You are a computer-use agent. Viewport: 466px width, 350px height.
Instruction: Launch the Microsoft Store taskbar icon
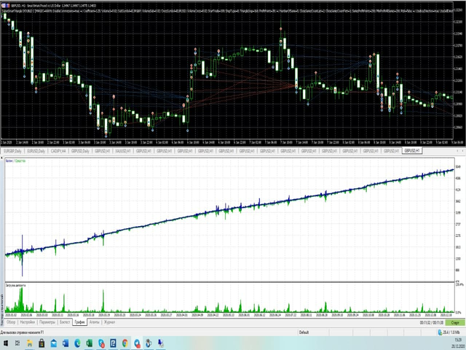click(42, 343)
